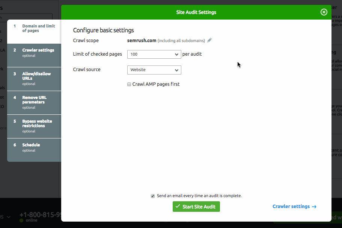This screenshot has width=342, height=228.
Task: Click the Start Site Audit button
Action: pyautogui.click(x=196, y=207)
